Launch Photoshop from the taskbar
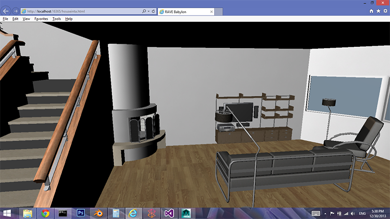 pyautogui.click(x=80, y=213)
